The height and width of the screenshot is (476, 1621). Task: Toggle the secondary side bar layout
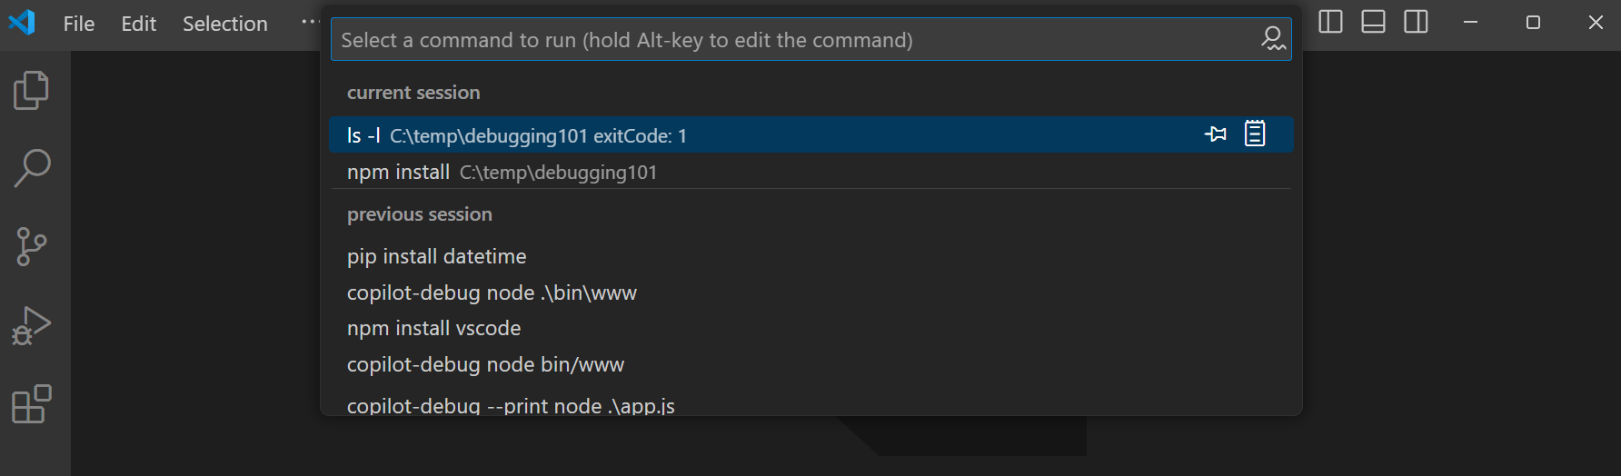click(1416, 22)
